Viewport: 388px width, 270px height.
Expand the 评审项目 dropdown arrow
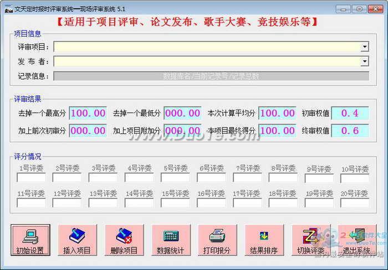click(365, 46)
